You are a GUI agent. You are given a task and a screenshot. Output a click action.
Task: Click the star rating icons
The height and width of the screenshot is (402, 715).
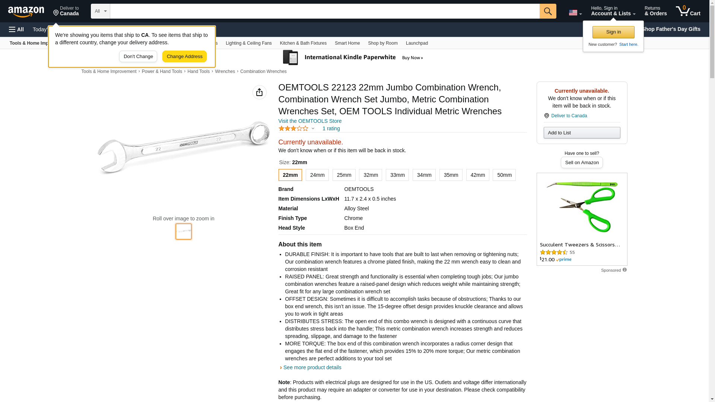point(293,128)
